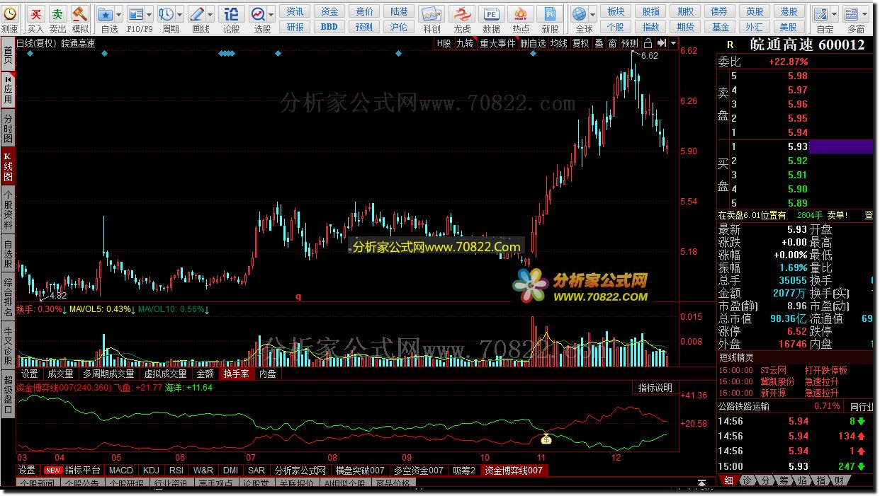The width and height of the screenshot is (880, 496).
Task: Open the 自选 star folder icon
Action: pyautogui.click(x=105, y=13)
